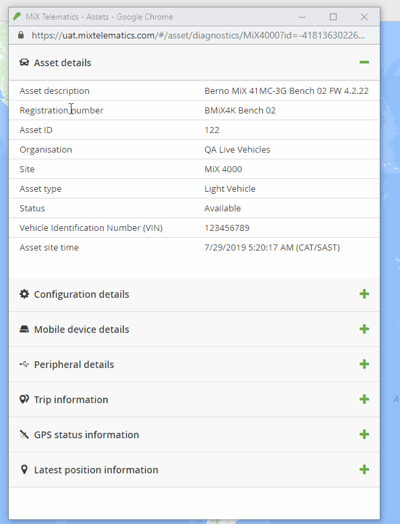
Task: Click the URL in the address bar
Action: coord(198,35)
